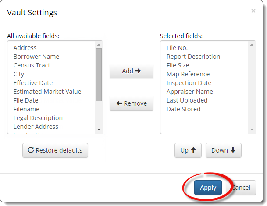267x206 pixels.
Task: Click the available fields scrollbar thumb
Action: 99,75
